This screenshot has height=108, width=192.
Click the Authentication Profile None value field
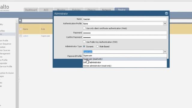123,23
